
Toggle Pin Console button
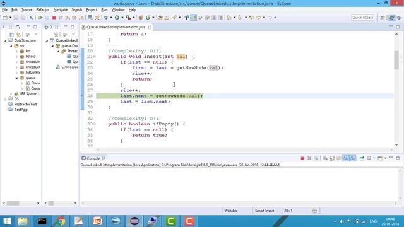point(362,158)
